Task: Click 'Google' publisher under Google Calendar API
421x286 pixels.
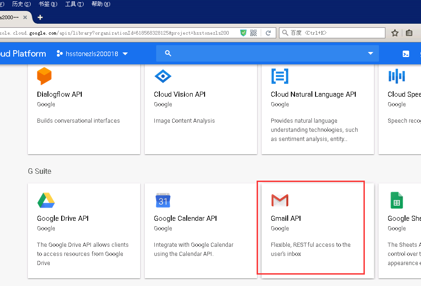Action: pyautogui.click(x=163, y=229)
